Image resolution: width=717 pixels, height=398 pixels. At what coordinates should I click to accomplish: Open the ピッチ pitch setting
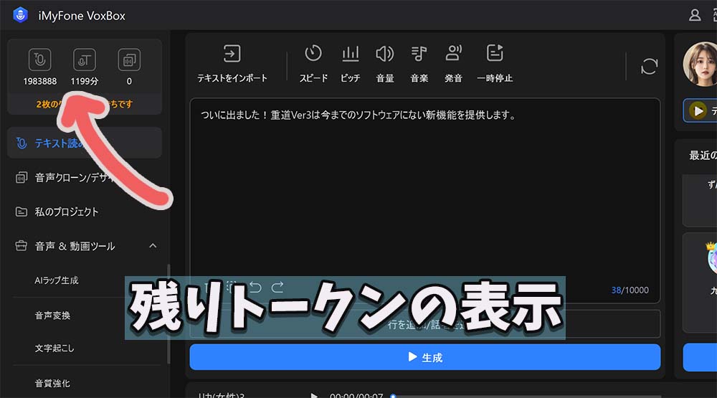point(351,64)
